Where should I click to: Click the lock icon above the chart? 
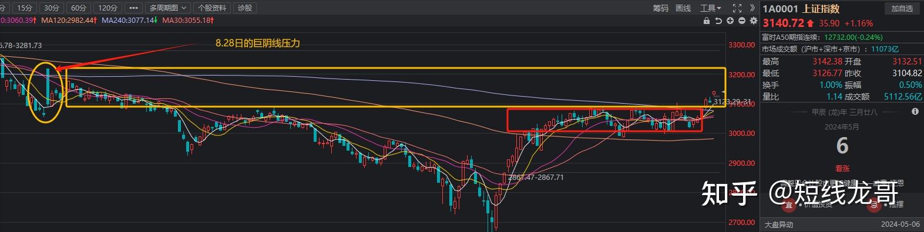point(707,21)
